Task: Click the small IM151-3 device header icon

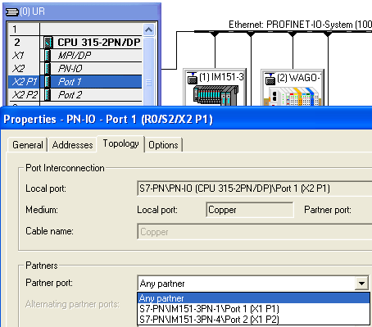Action: tap(193, 78)
